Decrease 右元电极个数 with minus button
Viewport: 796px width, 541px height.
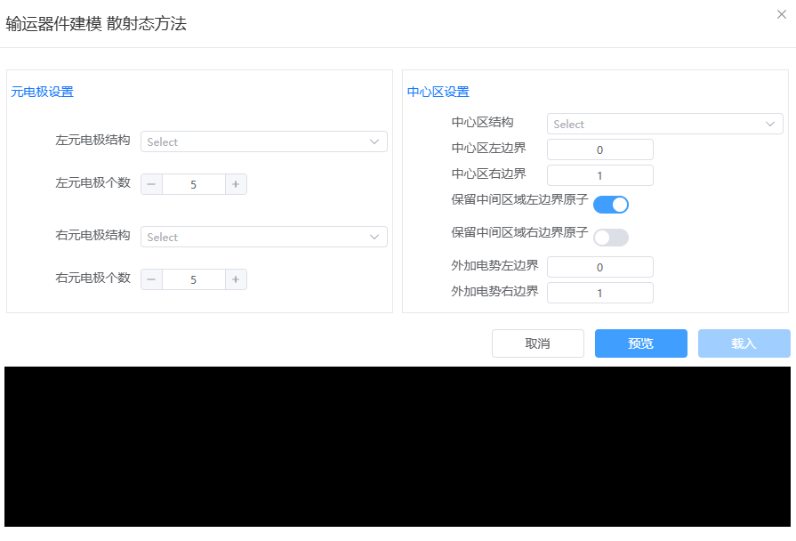click(x=151, y=279)
